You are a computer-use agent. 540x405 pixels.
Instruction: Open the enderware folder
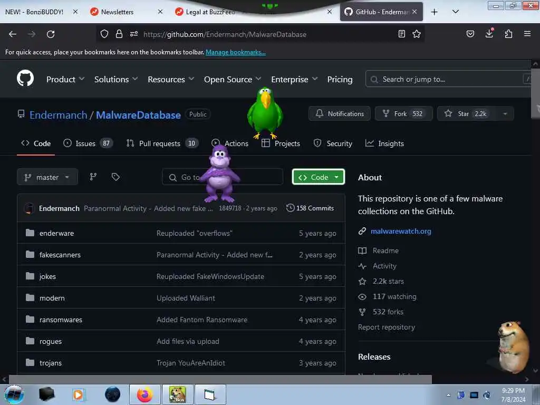[x=56, y=233]
